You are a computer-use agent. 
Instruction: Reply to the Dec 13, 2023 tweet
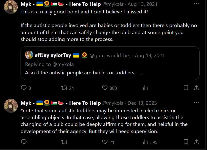[24, 142]
